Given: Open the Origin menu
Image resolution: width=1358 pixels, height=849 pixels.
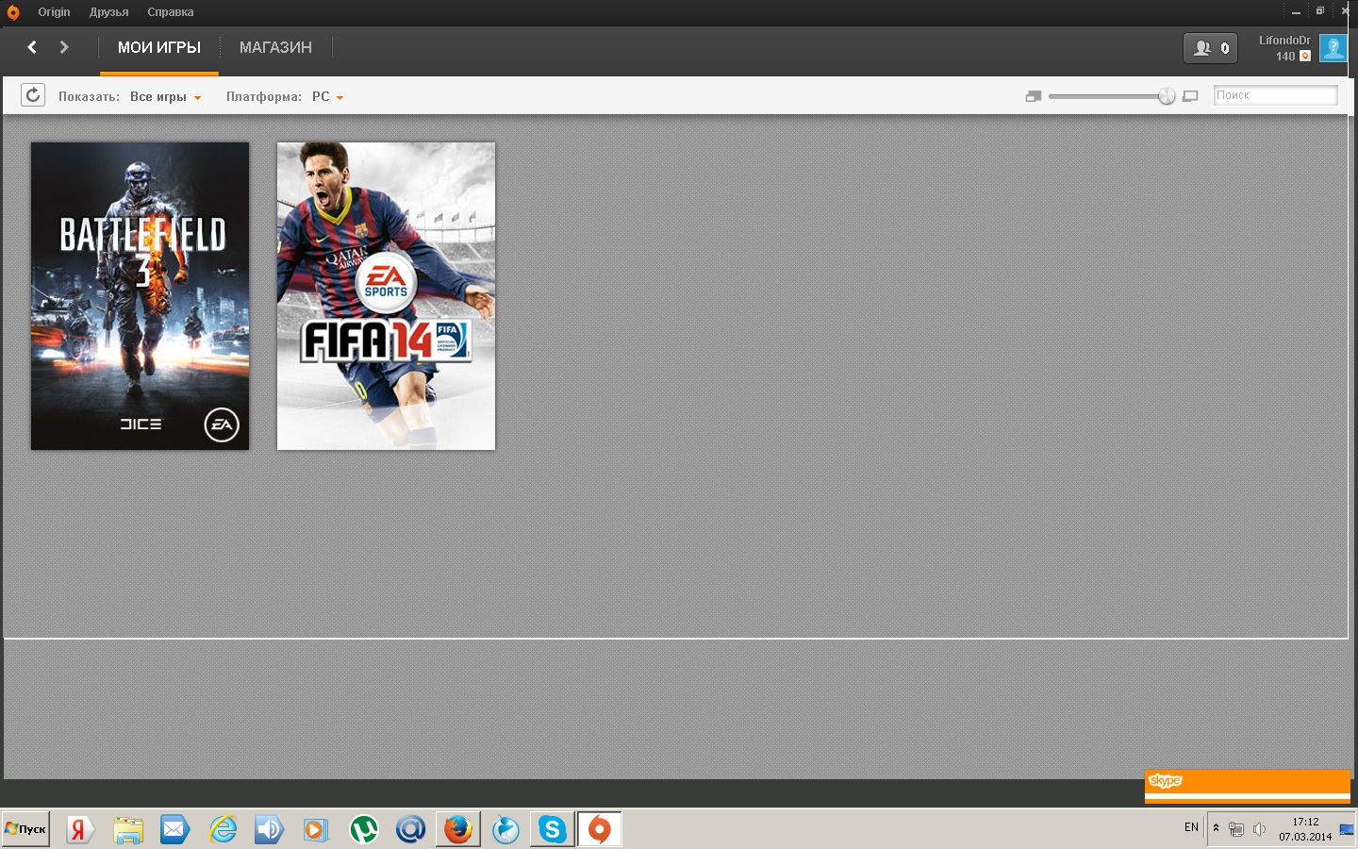Looking at the screenshot, I should pyautogui.click(x=54, y=12).
